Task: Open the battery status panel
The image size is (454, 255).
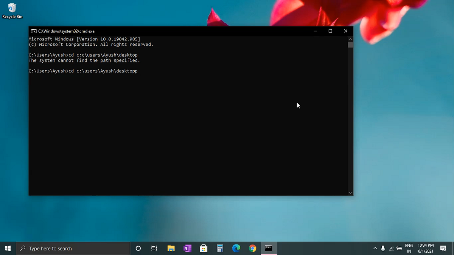Action: tap(399, 248)
